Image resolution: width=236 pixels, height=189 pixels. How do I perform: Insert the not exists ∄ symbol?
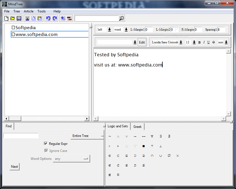pyautogui.click(x=169, y=136)
